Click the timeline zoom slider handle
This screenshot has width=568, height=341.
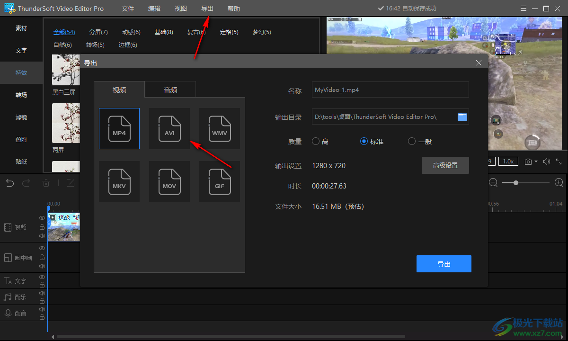515,182
